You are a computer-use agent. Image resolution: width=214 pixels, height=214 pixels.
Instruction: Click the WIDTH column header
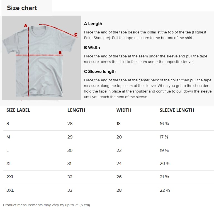tap(124, 110)
